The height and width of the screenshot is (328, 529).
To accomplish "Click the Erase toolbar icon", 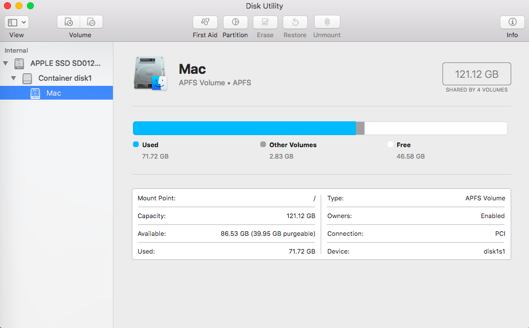I will click(x=265, y=22).
